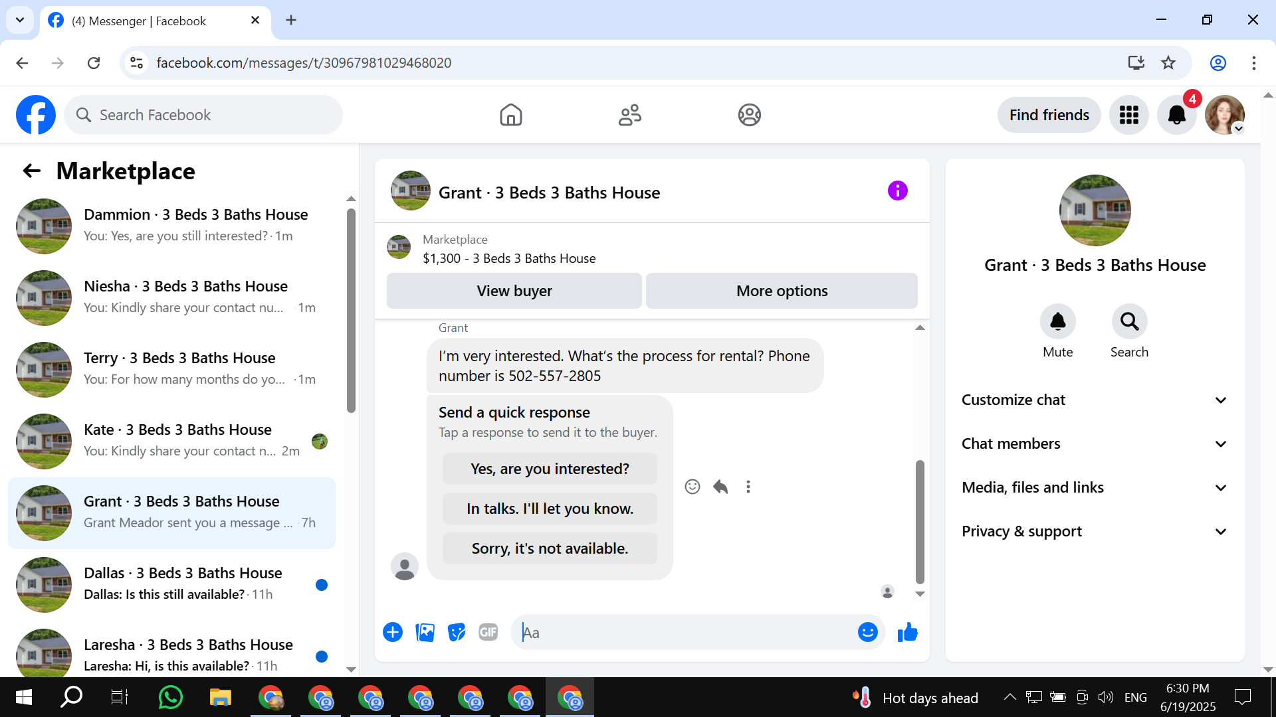
Task: Open Chrome browser menu
Action: [x=1254, y=62]
